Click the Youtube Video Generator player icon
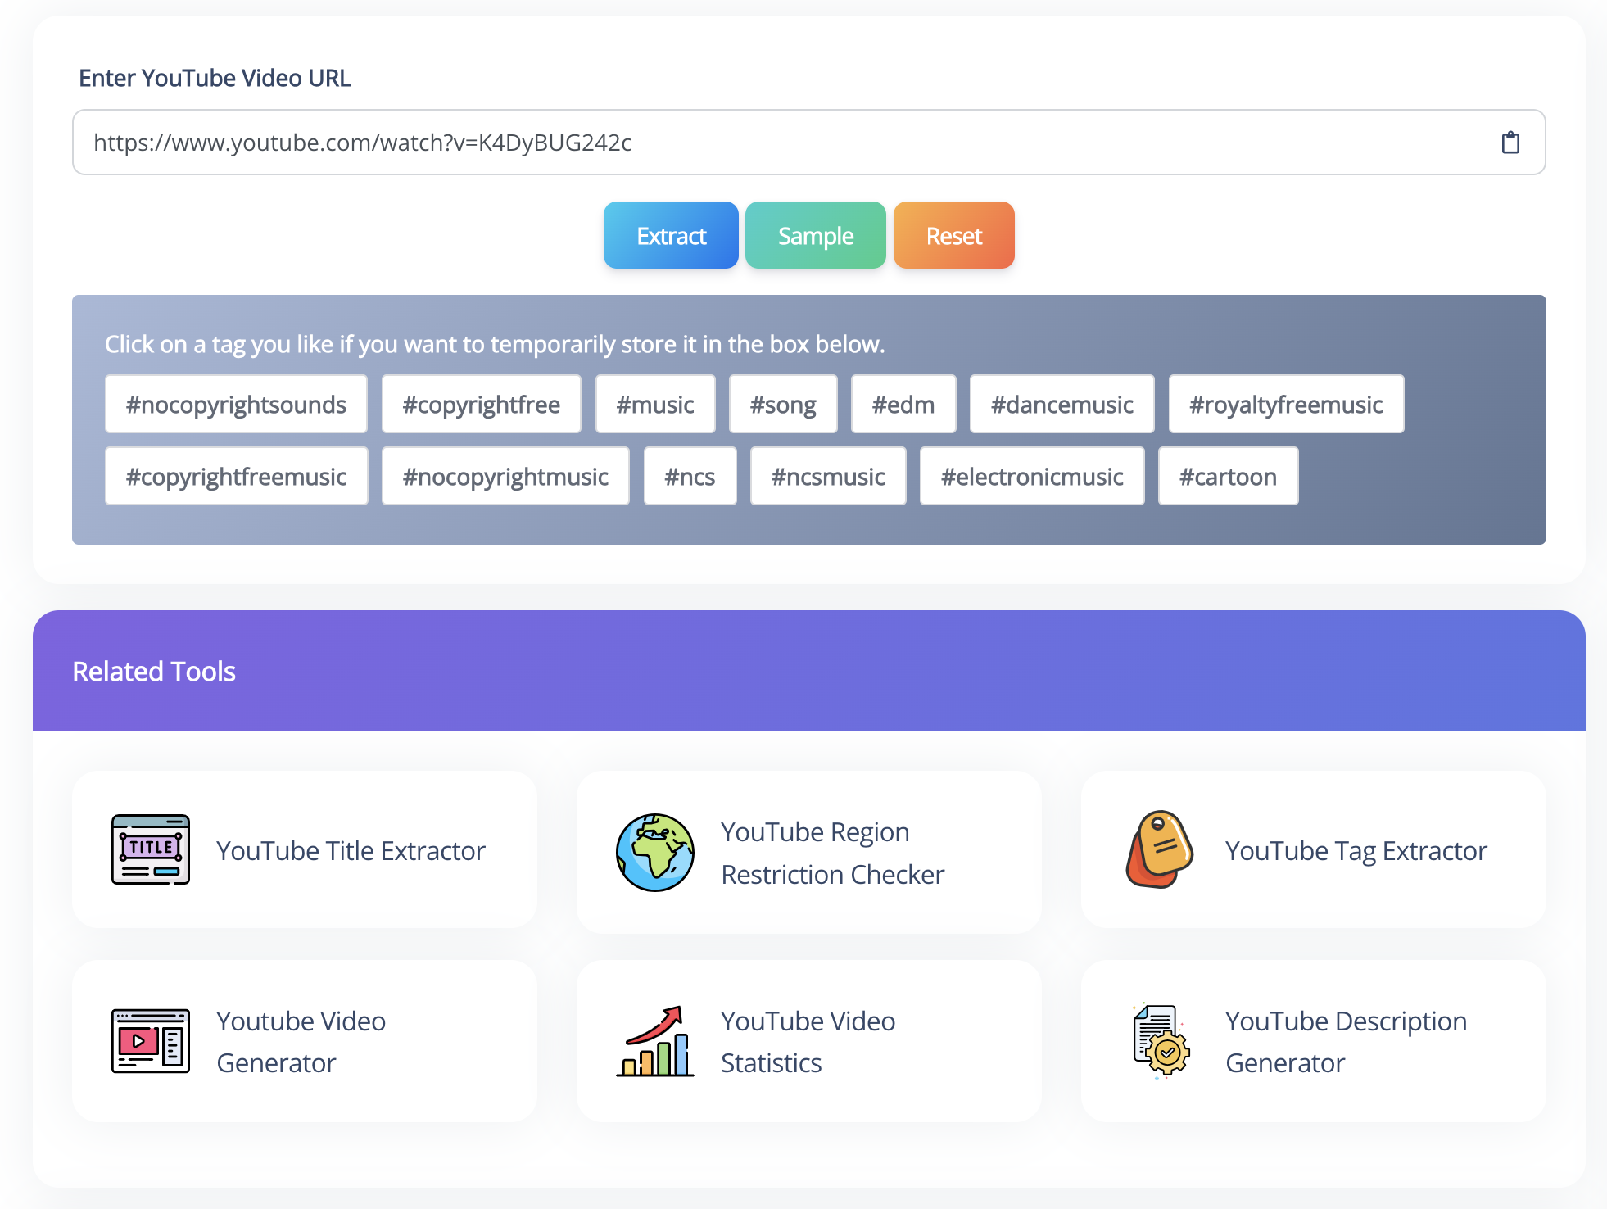Viewport: 1607px width, 1209px height. point(149,1040)
